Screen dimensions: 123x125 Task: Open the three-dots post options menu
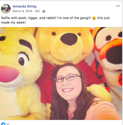point(118,6)
